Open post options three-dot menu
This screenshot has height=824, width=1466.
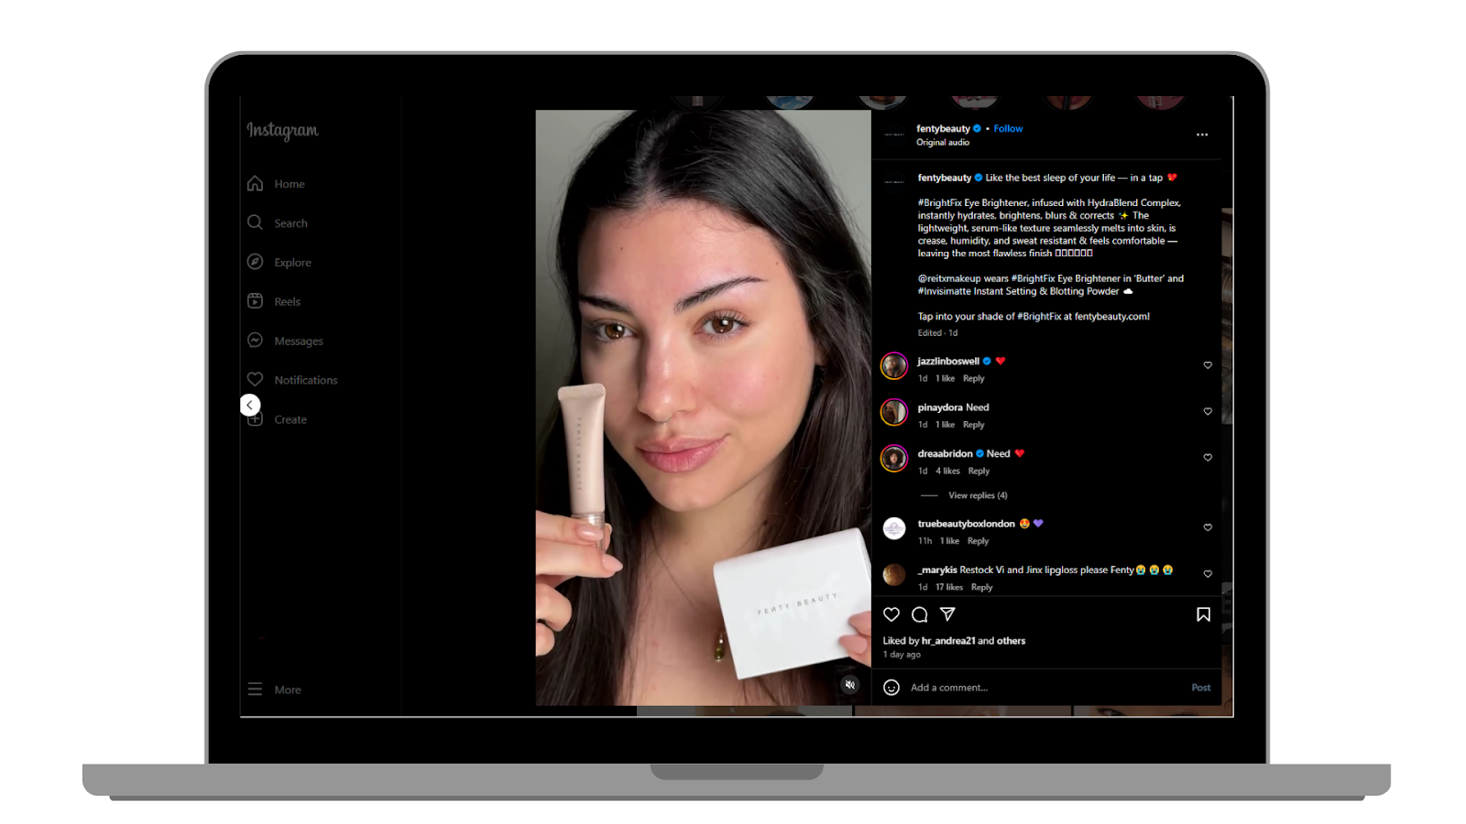pos(1202,135)
